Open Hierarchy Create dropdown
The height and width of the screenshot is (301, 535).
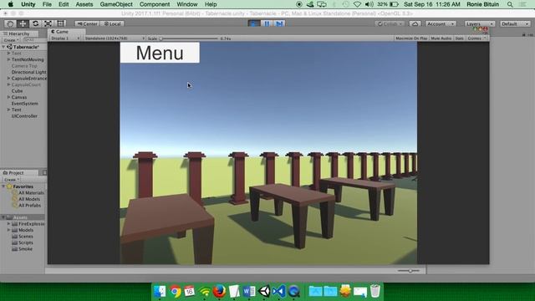10,40
